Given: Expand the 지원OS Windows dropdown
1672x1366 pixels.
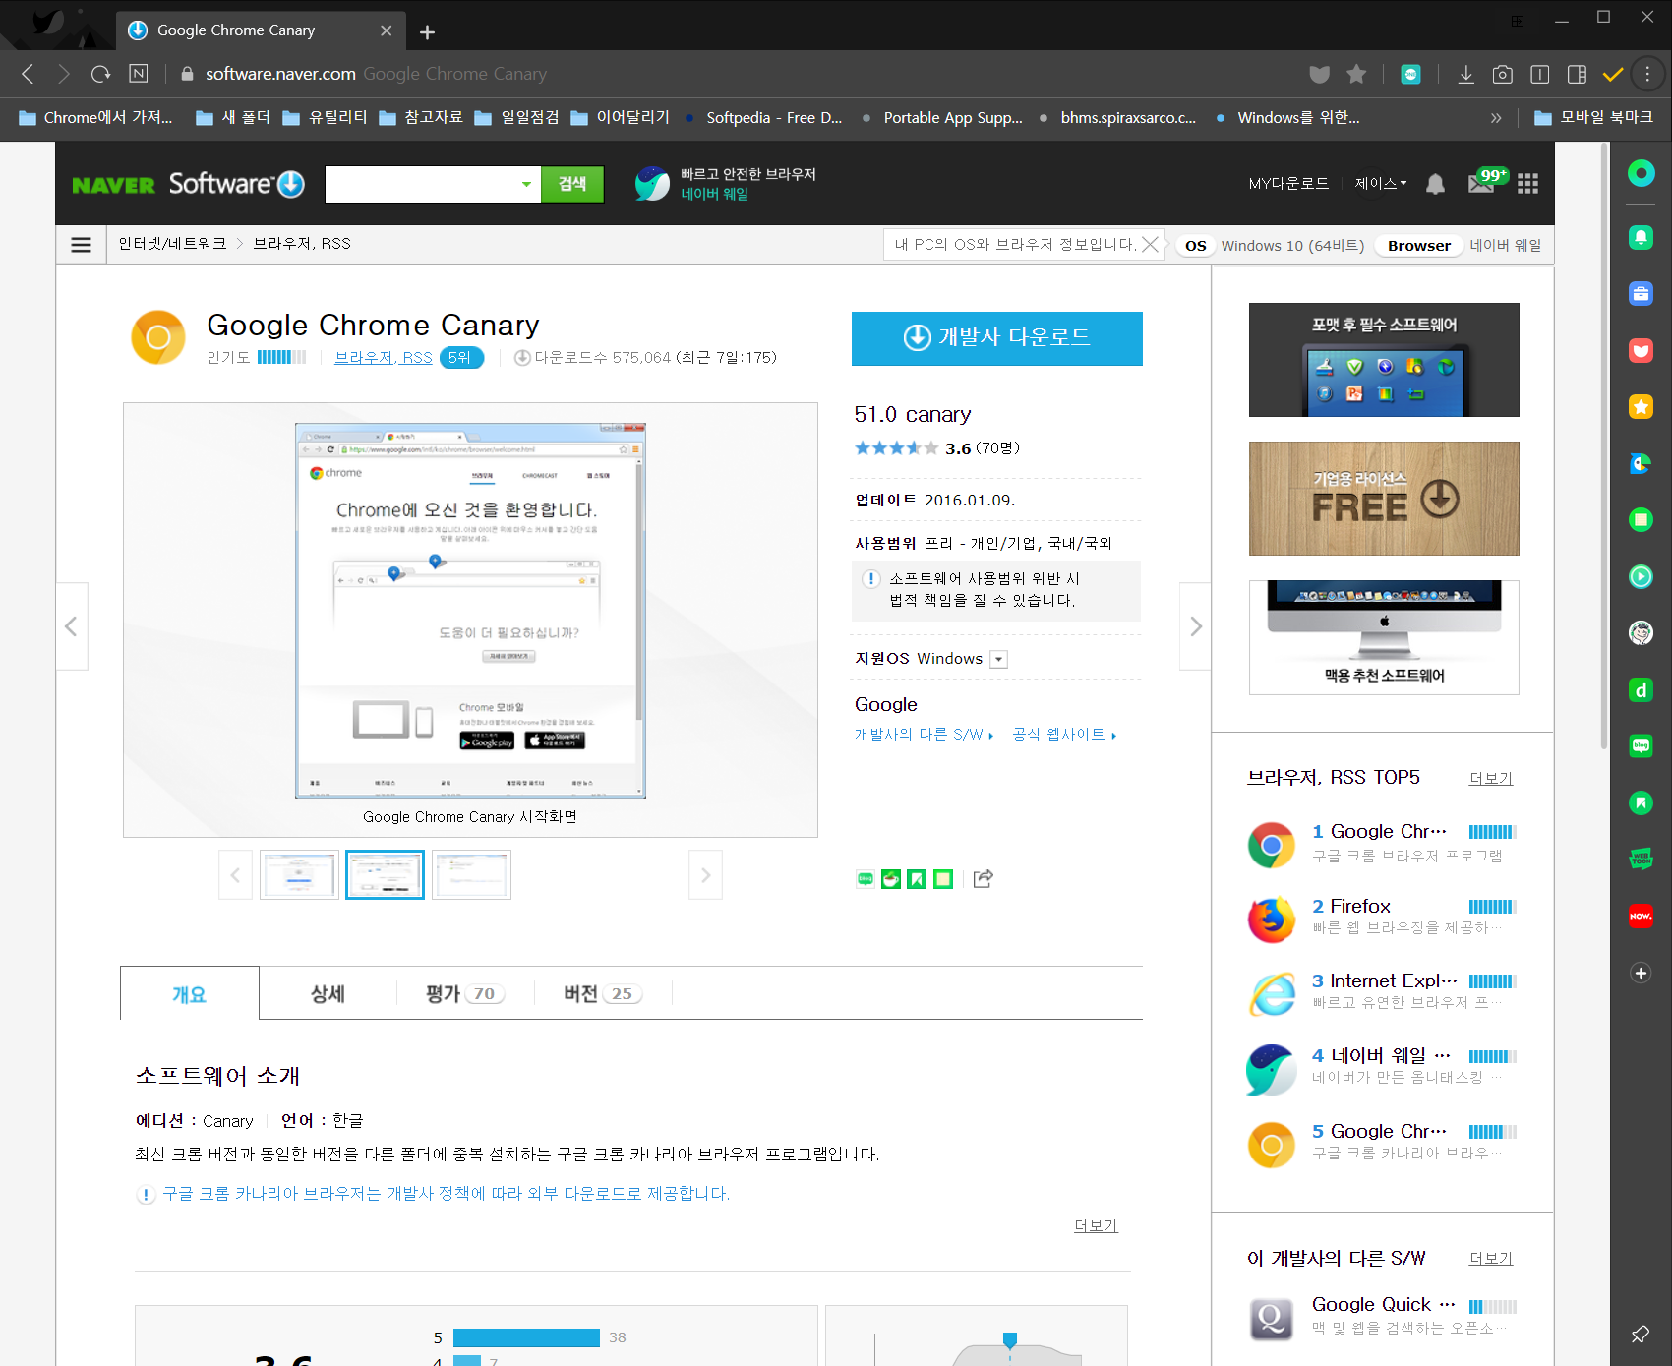Looking at the screenshot, I should click(x=998, y=659).
